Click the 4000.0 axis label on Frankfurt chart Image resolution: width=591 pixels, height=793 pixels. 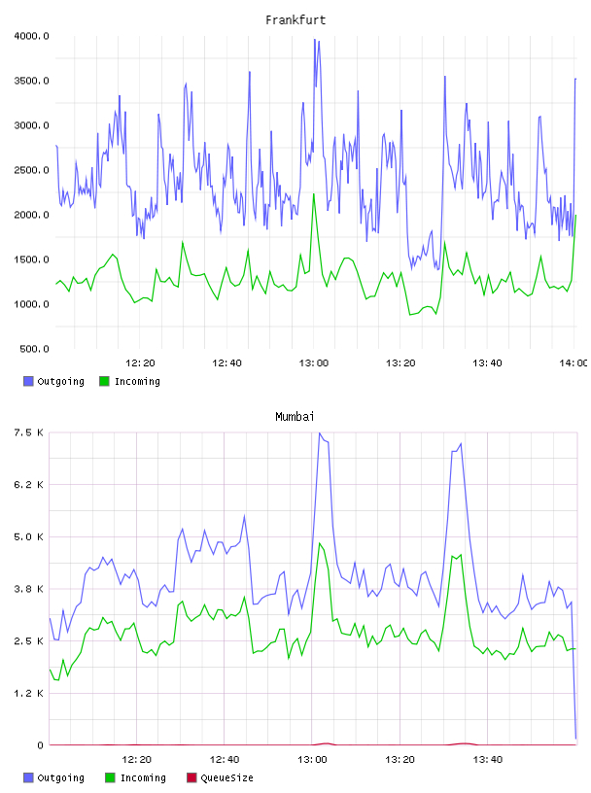pos(31,36)
